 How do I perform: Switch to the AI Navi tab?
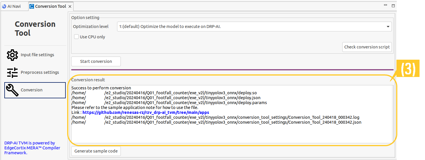point(14,6)
